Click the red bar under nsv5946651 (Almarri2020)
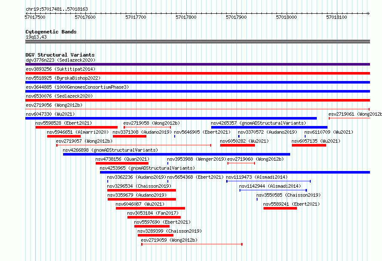The width and height of the screenshot is (382, 261). pos(64,136)
